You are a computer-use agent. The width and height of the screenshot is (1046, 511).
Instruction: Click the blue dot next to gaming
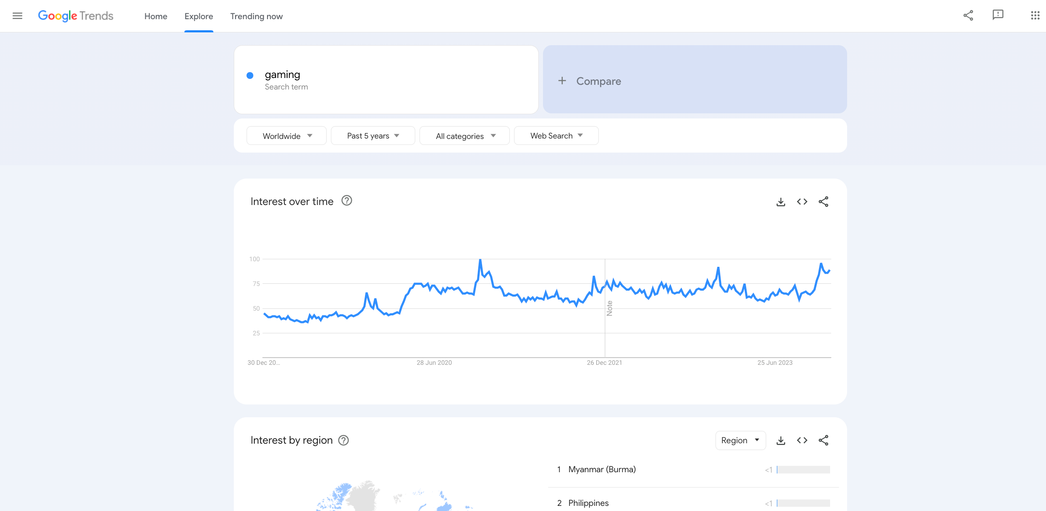pyautogui.click(x=250, y=75)
